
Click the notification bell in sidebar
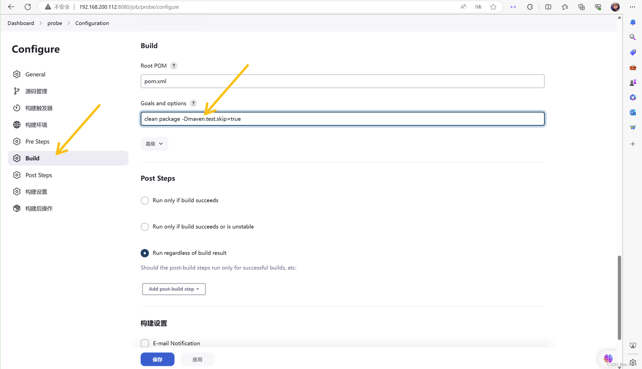(633, 22)
